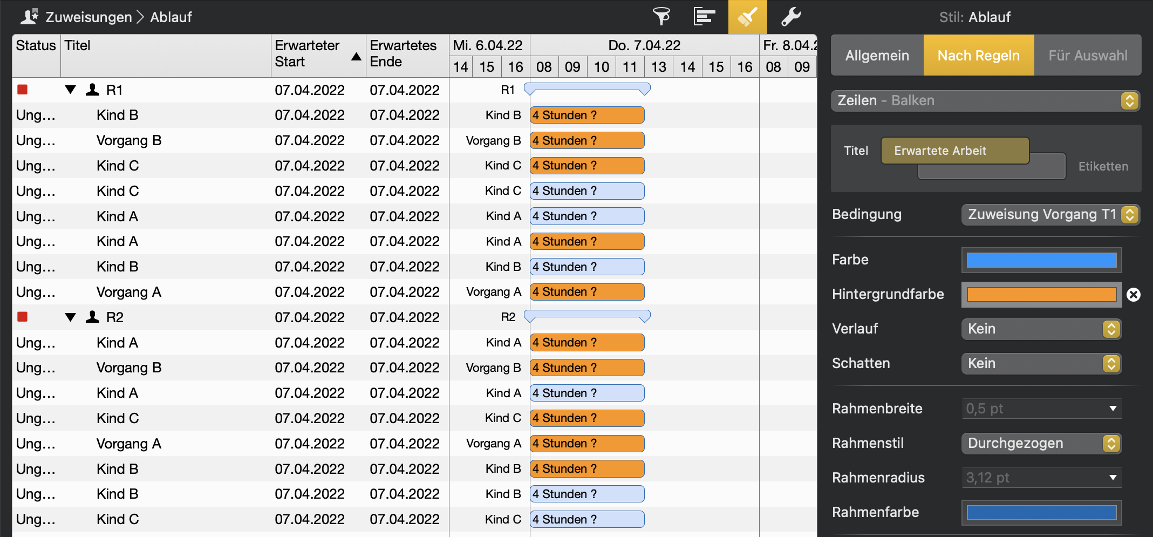Click the Farbe blue color swatch
Viewport: 1153px width, 537px height.
click(x=1041, y=260)
